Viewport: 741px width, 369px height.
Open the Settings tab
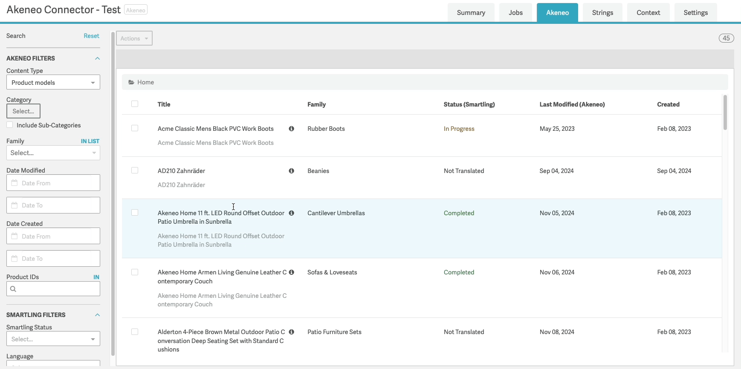click(x=695, y=13)
